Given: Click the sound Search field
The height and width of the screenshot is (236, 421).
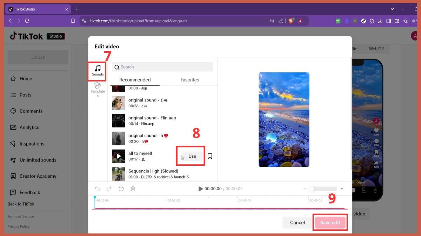Looking at the screenshot, I should point(162,67).
